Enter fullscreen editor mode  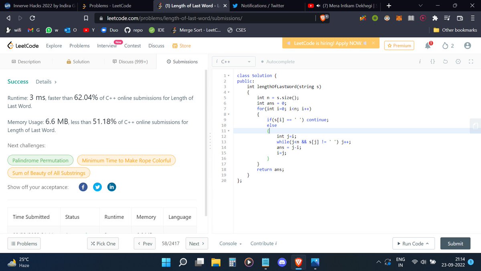[471, 62]
